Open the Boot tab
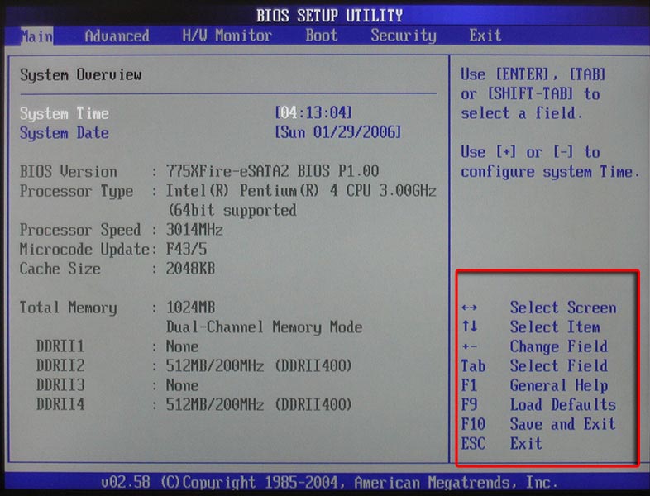This screenshot has width=650, height=496. coord(321,36)
